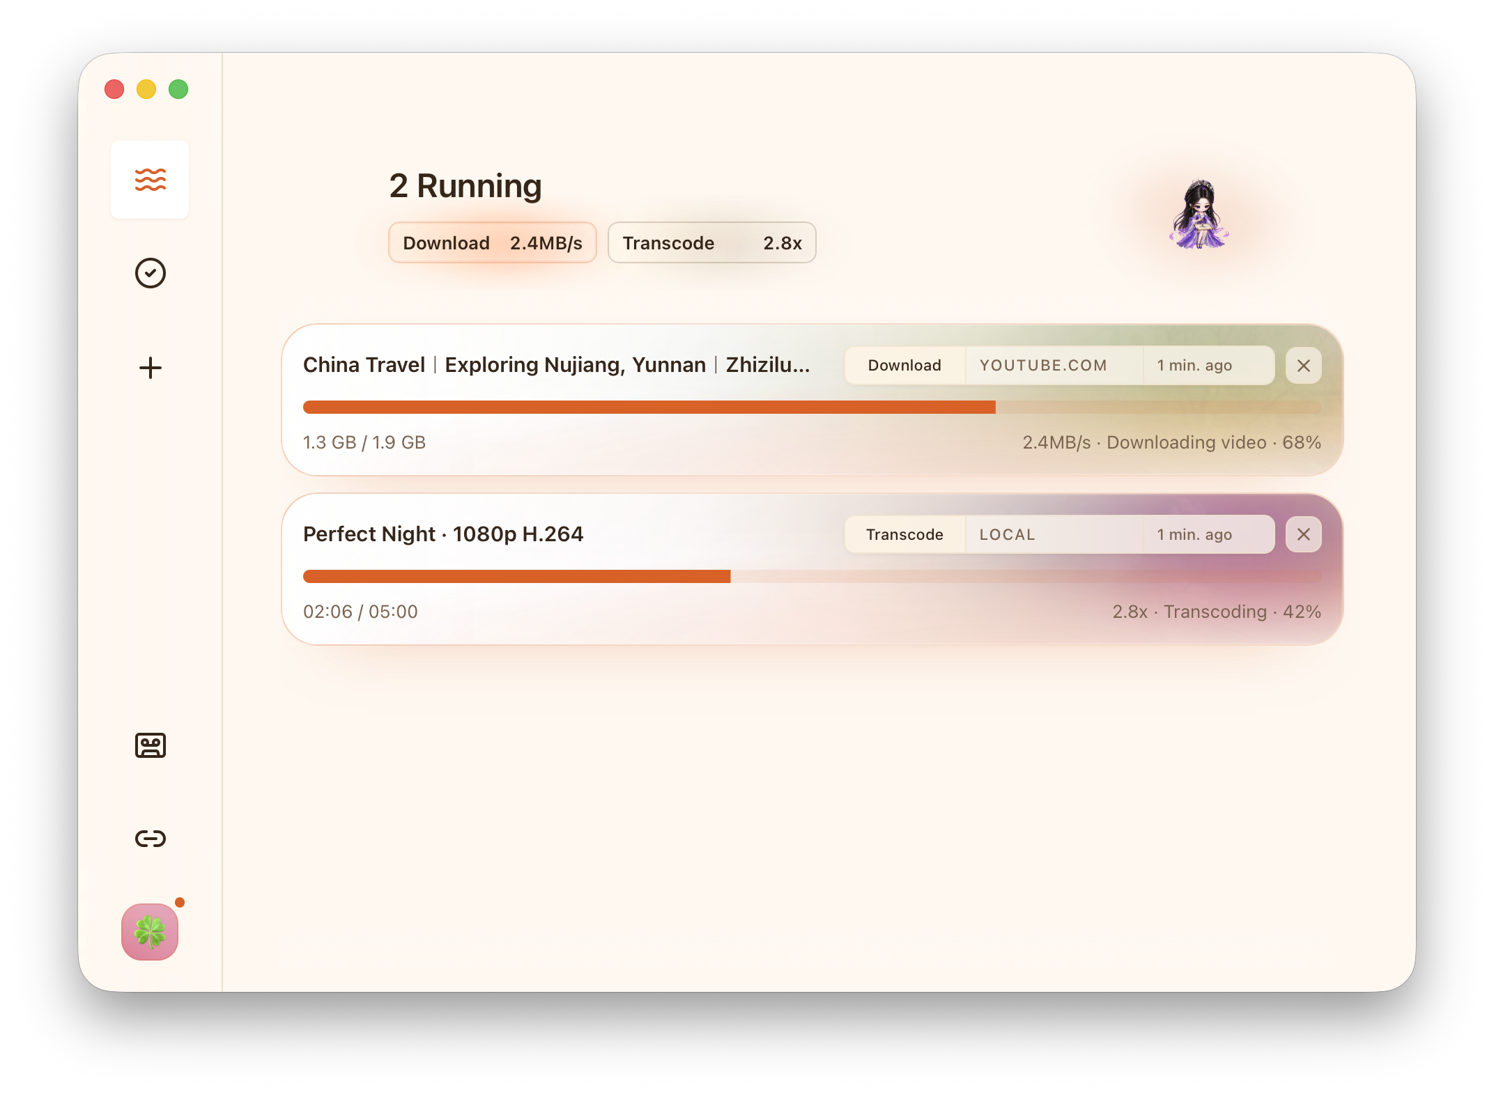The height and width of the screenshot is (1095, 1494).
Task: Open the Running tasks panel via waves icon
Action: click(150, 180)
